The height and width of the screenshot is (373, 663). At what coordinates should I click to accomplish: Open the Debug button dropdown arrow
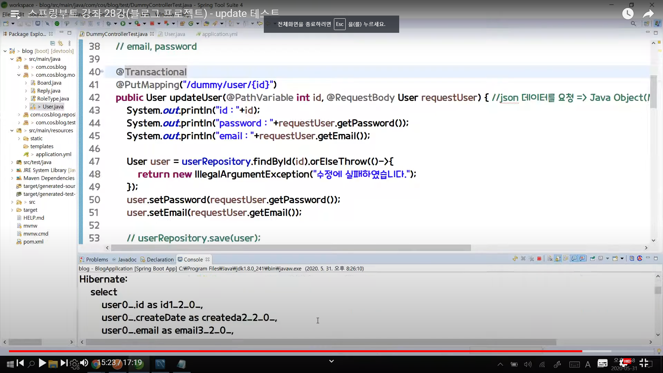(115, 23)
